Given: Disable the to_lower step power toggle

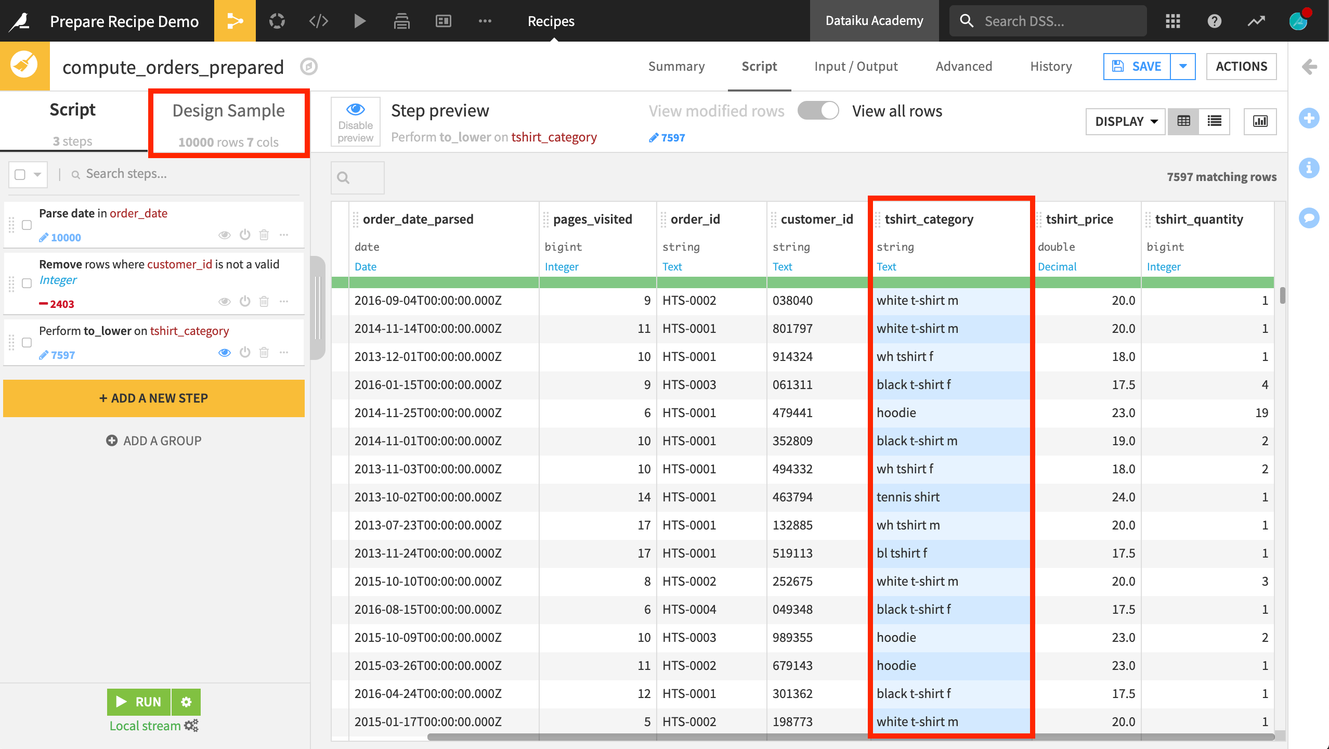Looking at the screenshot, I should (x=245, y=352).
